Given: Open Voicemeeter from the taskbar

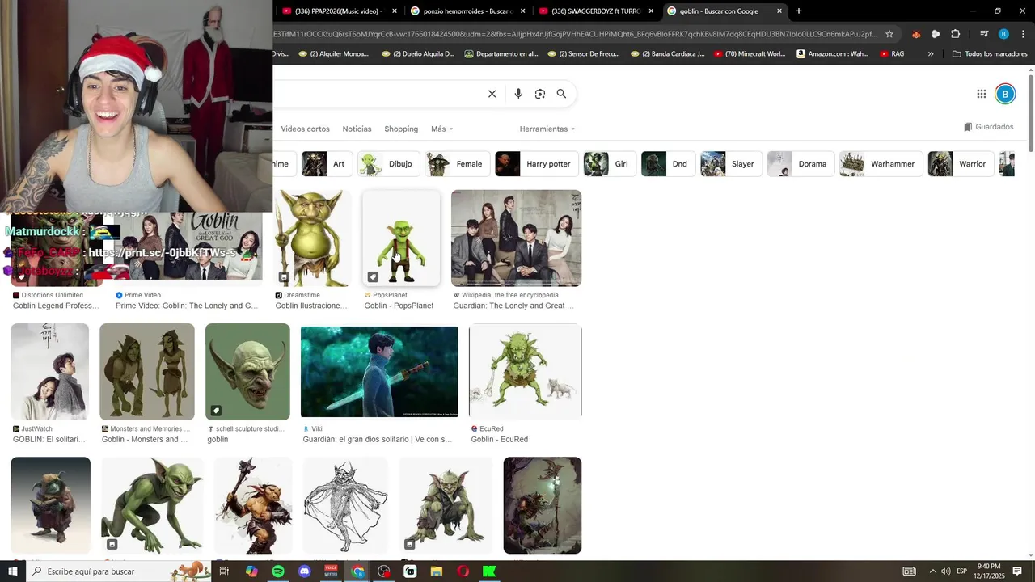Looking at the screenshot, I should click(331, 571).
